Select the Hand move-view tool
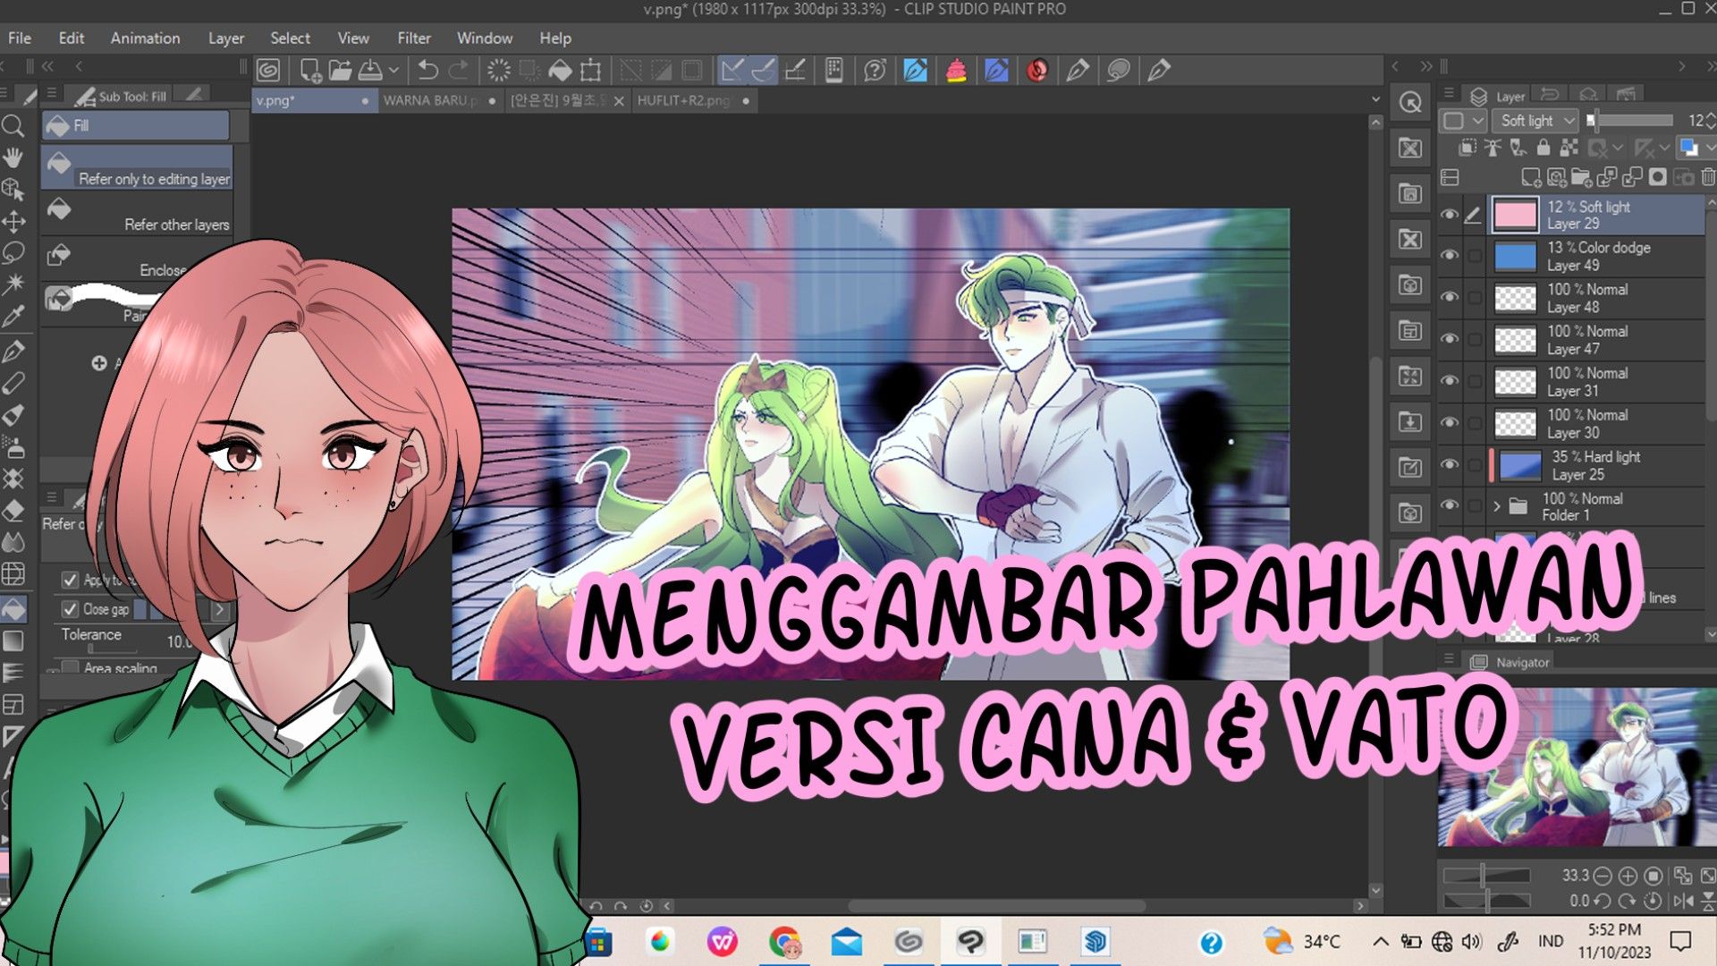The width and height of the screenshot is (1717, 966). (13, 158)
